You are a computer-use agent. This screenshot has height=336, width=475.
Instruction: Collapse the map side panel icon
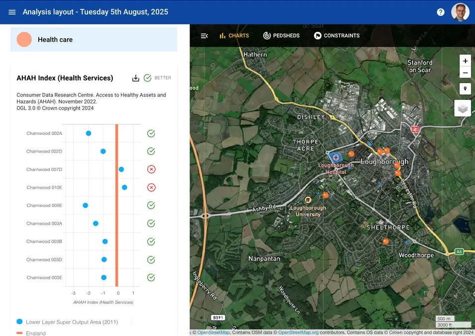(204, 36)
